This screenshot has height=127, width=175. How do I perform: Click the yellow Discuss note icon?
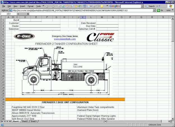click(x=102, y=6)
